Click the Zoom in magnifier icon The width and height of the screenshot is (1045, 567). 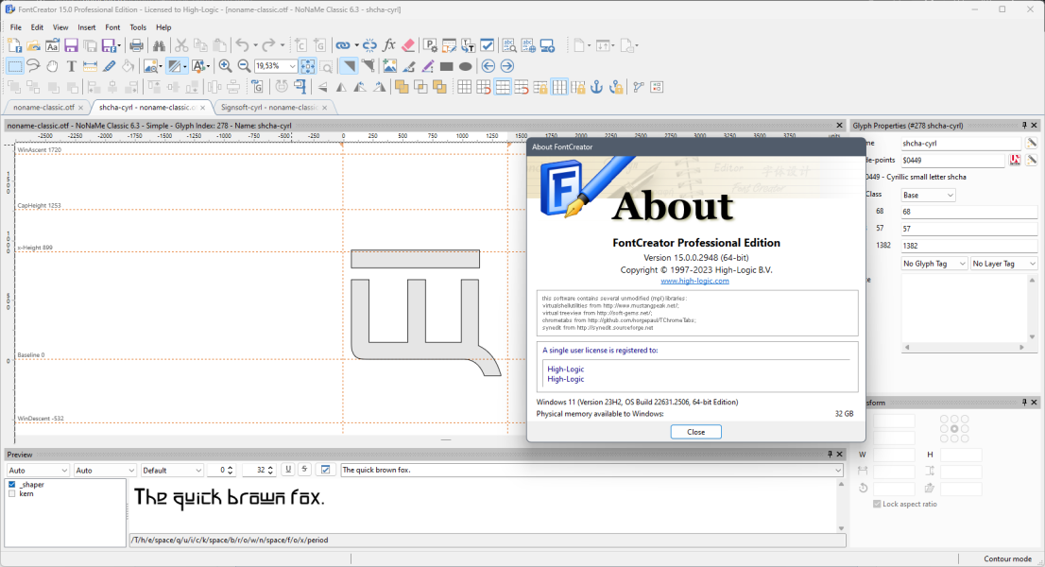pyautogui.click(x=225, y=66)
